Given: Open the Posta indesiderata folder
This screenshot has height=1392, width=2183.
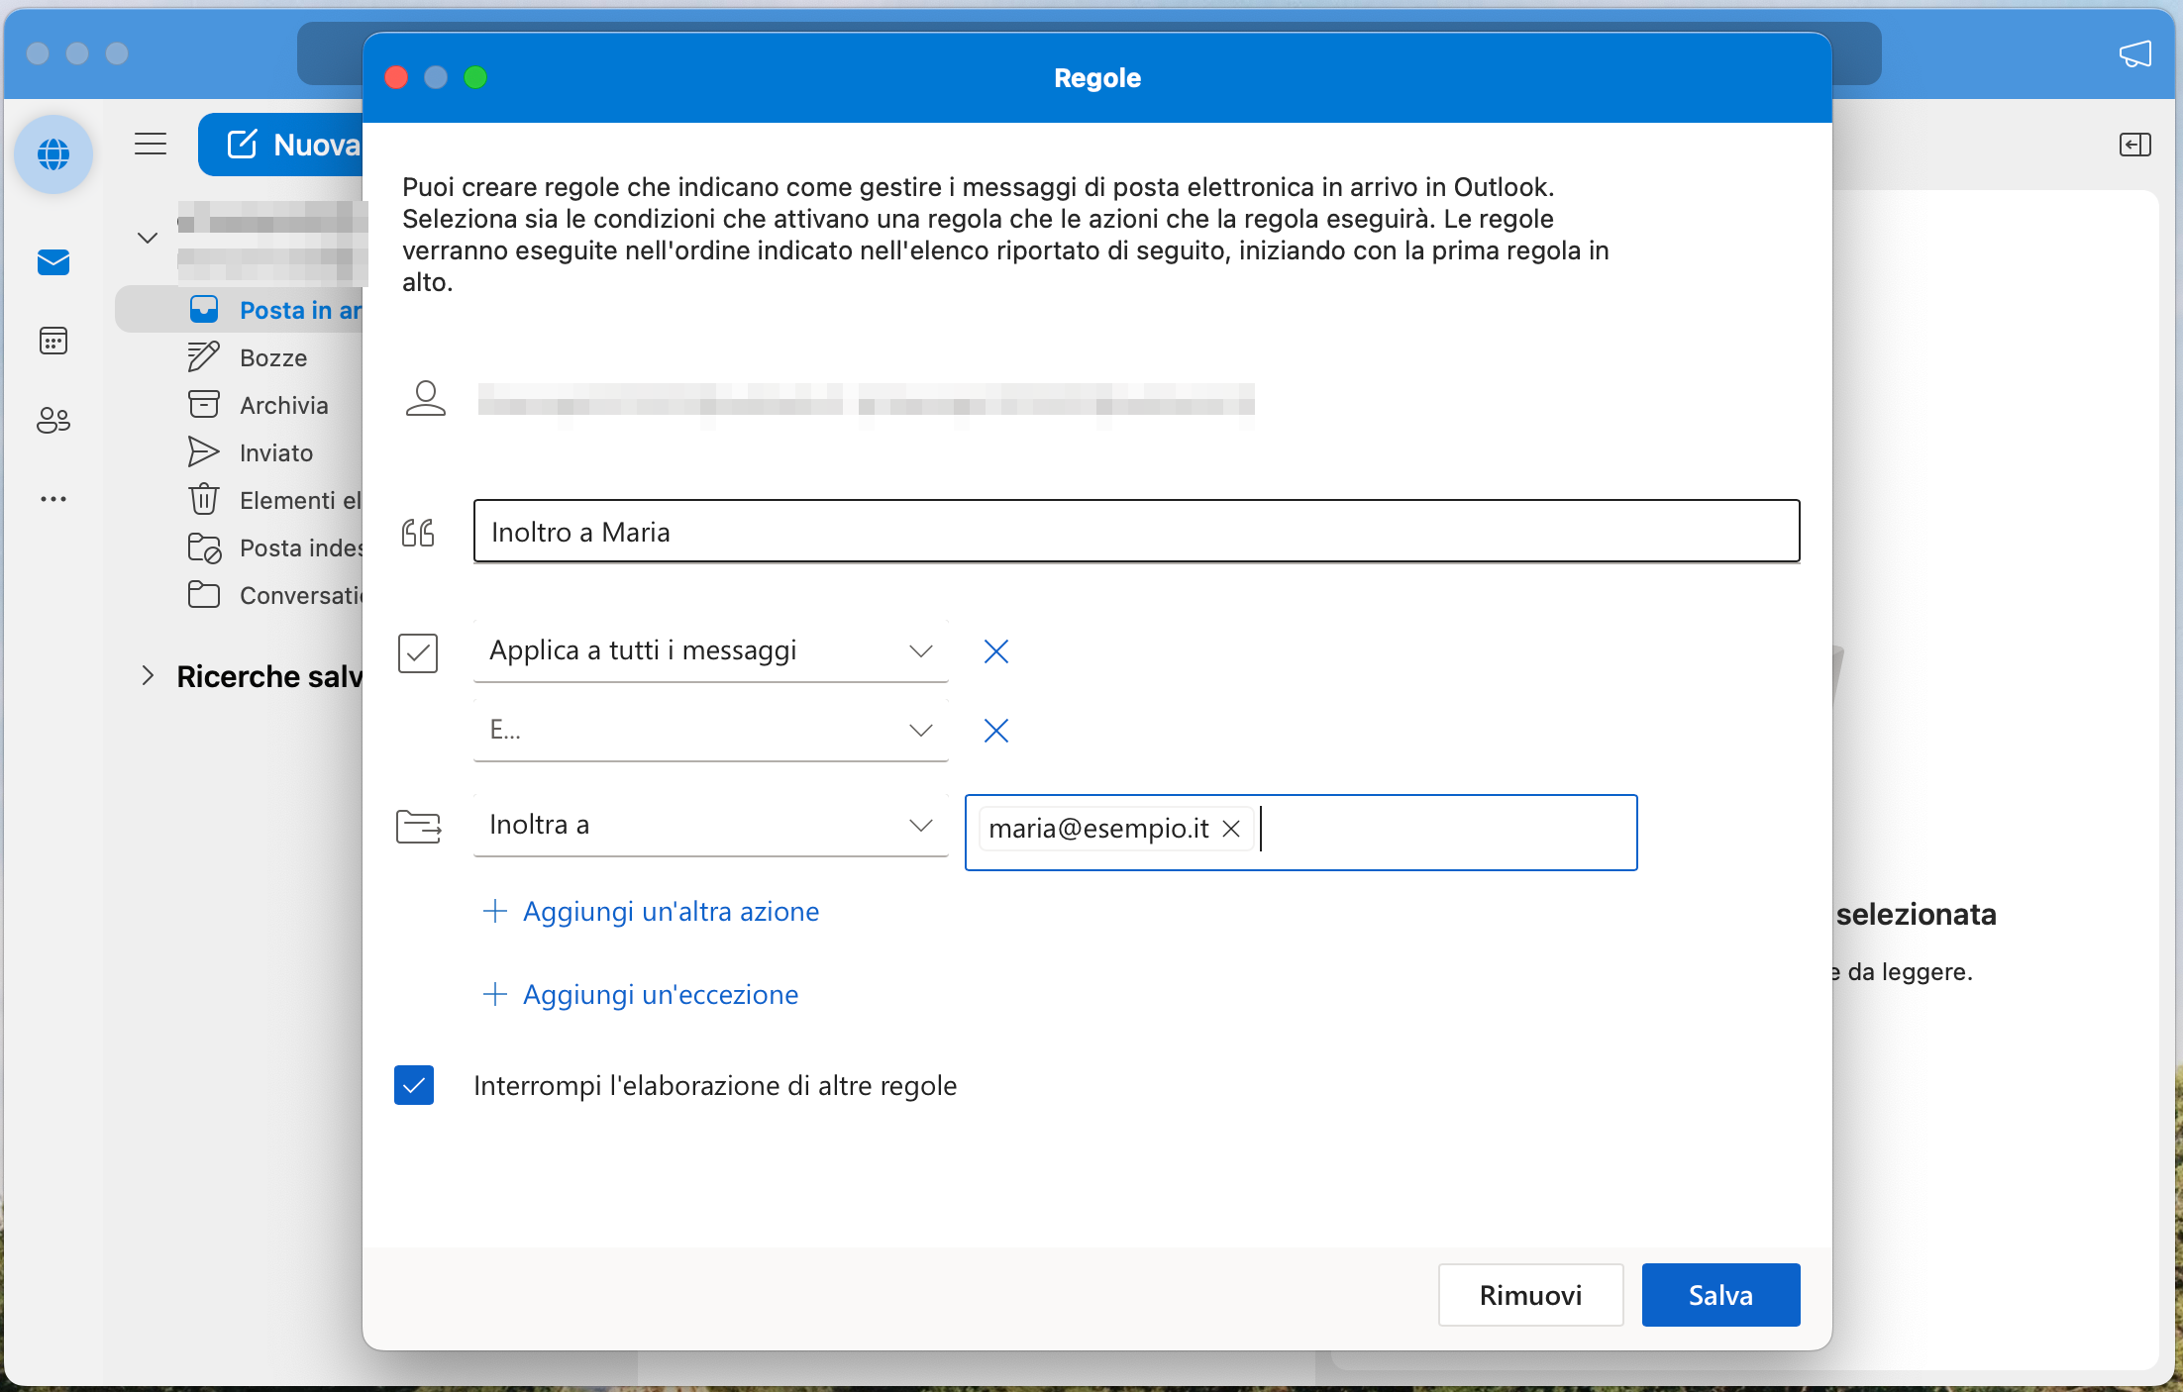Looking at the screenshot, I should pyautogui.click(x=274, y=547).
